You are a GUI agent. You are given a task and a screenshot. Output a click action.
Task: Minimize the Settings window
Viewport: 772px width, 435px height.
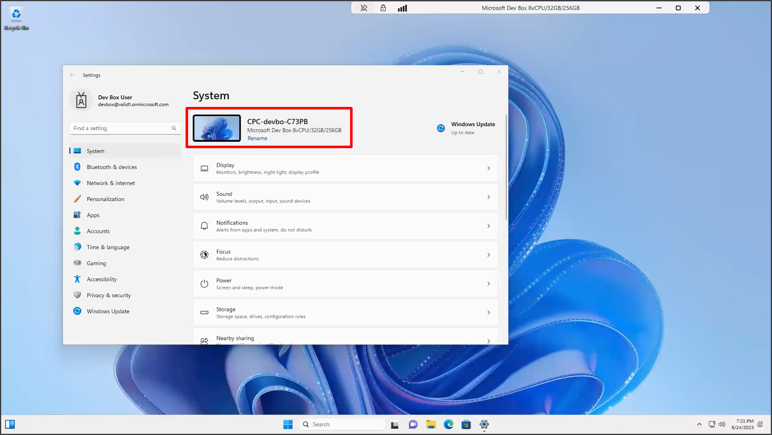pyautogui.click(x=462, y=72)
